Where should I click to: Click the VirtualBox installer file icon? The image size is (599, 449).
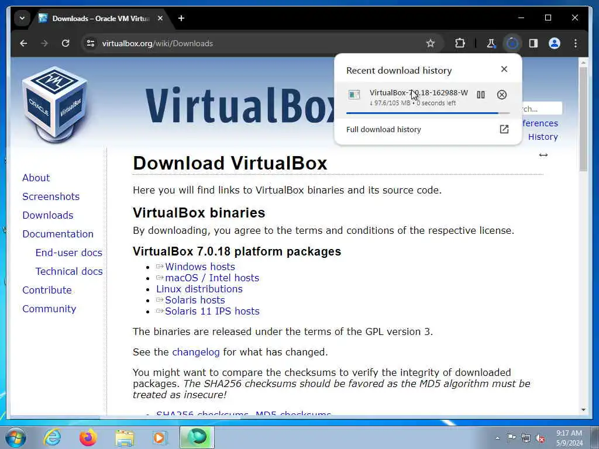click(x=354, y=95)
